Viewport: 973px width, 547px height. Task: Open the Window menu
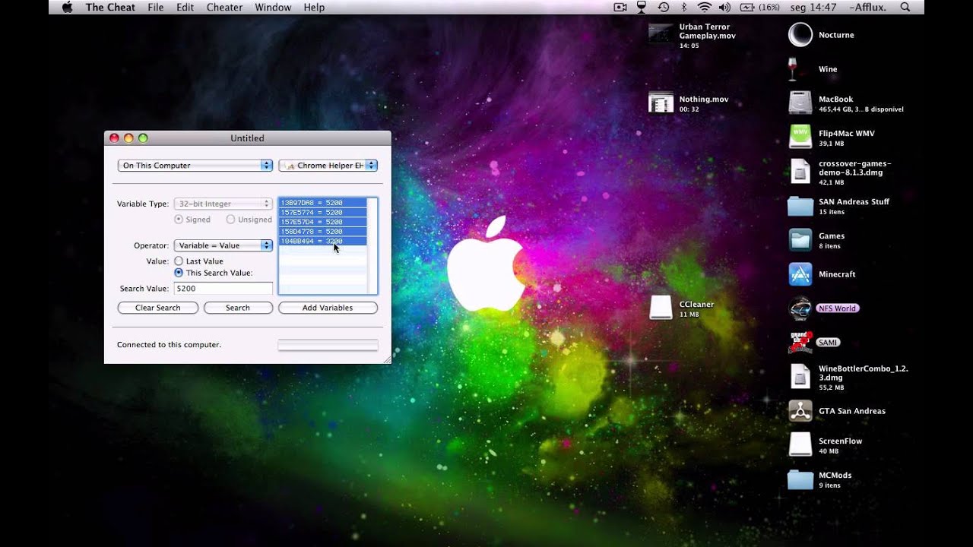point(273,8)
